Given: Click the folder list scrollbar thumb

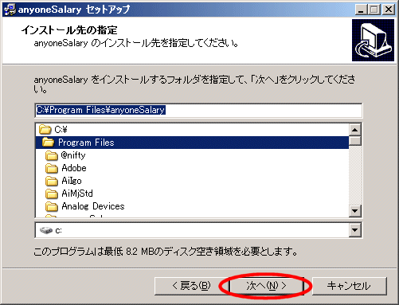Looking at the screenshot, I should (x=355, y=141).
